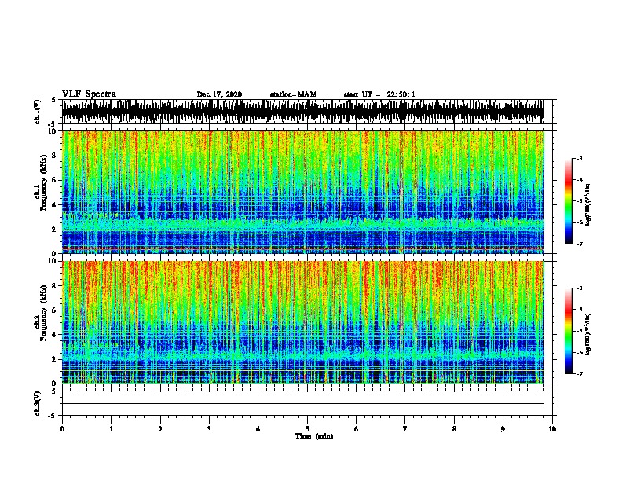
Task: Click time axis tick label "7"
Action: 405,429
